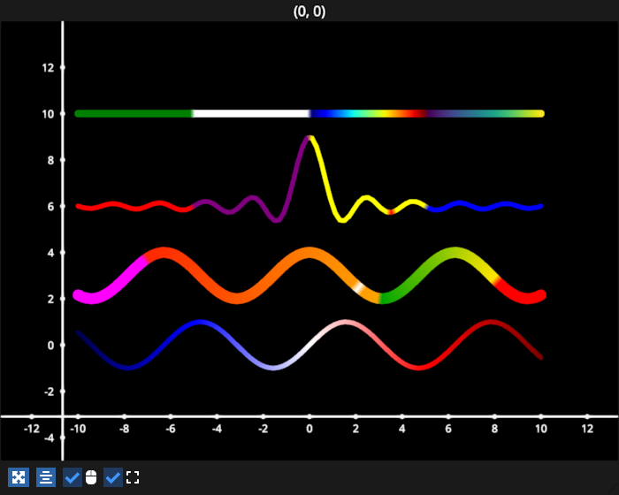The image size is (619, 495).
Task: Click the x-axis tick label 8
Action: point(494,429)
